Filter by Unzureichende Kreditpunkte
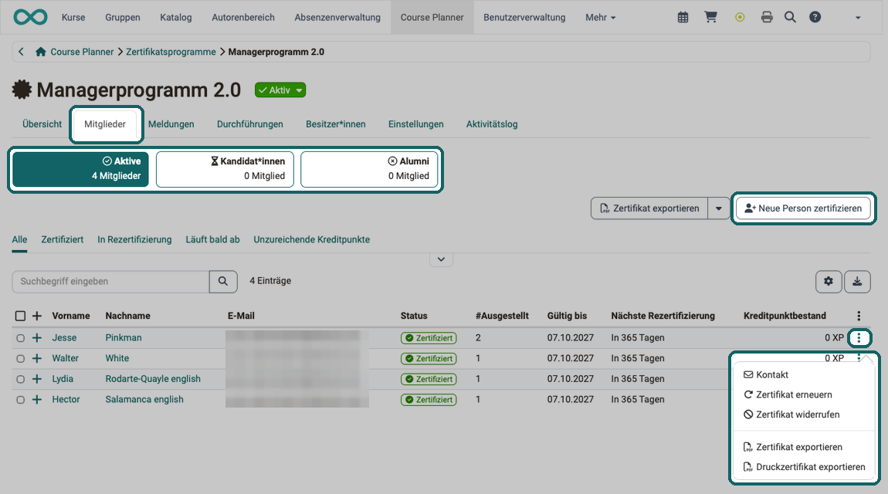 311,239
